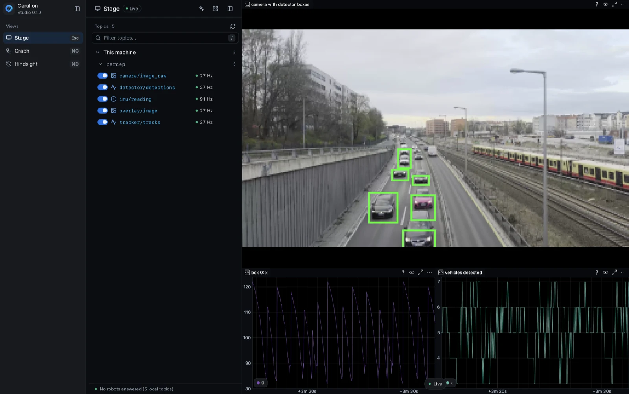This screenshot has width=629, height=394.
Task: Collapse the percep group
Action: 100,64
